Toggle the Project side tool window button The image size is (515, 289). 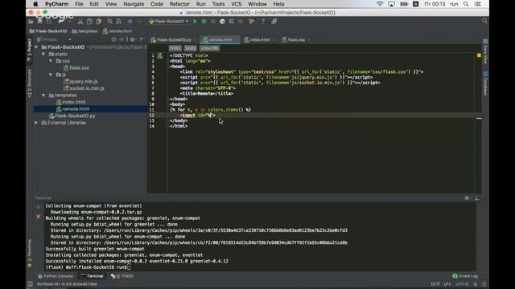point(30,50)
